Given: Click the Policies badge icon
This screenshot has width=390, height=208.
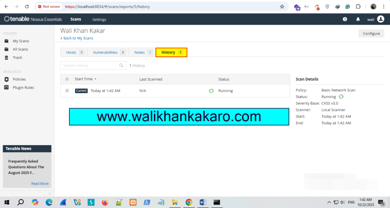Looking at the screenshot, I should coord(6,79).
